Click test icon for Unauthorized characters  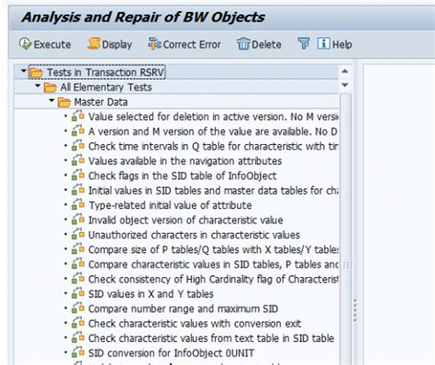[x=78, y=234]
